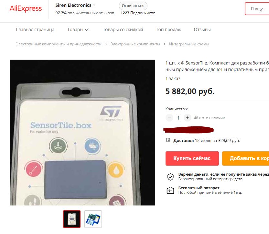Expand the Siren Electronics store dropdown arrow

[x=94, y=5]
